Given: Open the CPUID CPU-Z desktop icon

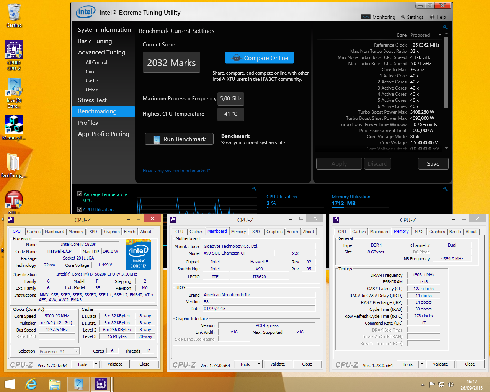Looking at the screenshot, I should click(x=14, y=56).
